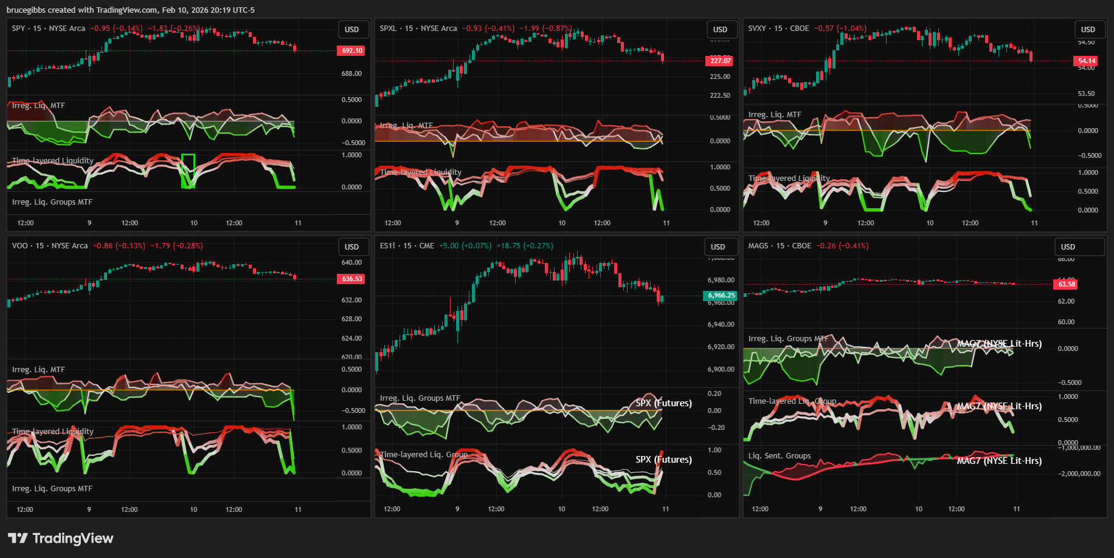This screenshot has width=1114, height=558.
Task: Open the USD currency dropdown on ES1! chart
Action: [718, 247]
